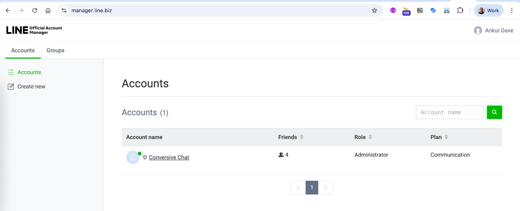Select page 1 in pagination
The image size is (520, 211).
pyautogui.click(x=312, y=188)
